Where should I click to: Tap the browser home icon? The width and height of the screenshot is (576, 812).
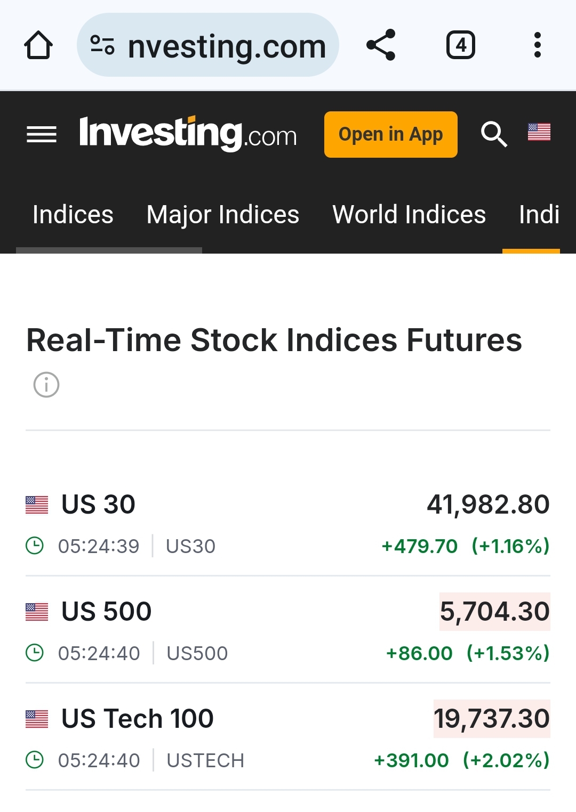tap(38, 45)
